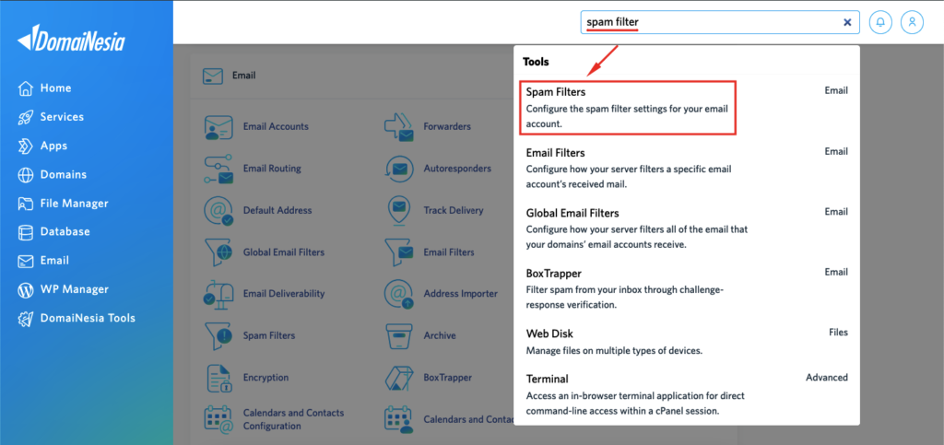
Task: Choose the Global Email Filters search result
Action: pyautogui.click(x=686, y=228)
